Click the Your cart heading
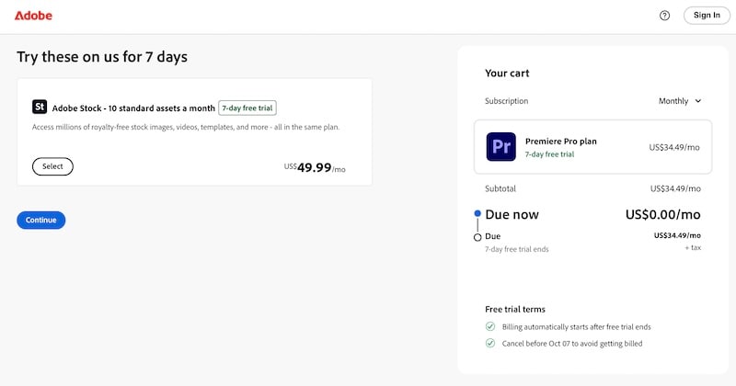 pos(507,73)
